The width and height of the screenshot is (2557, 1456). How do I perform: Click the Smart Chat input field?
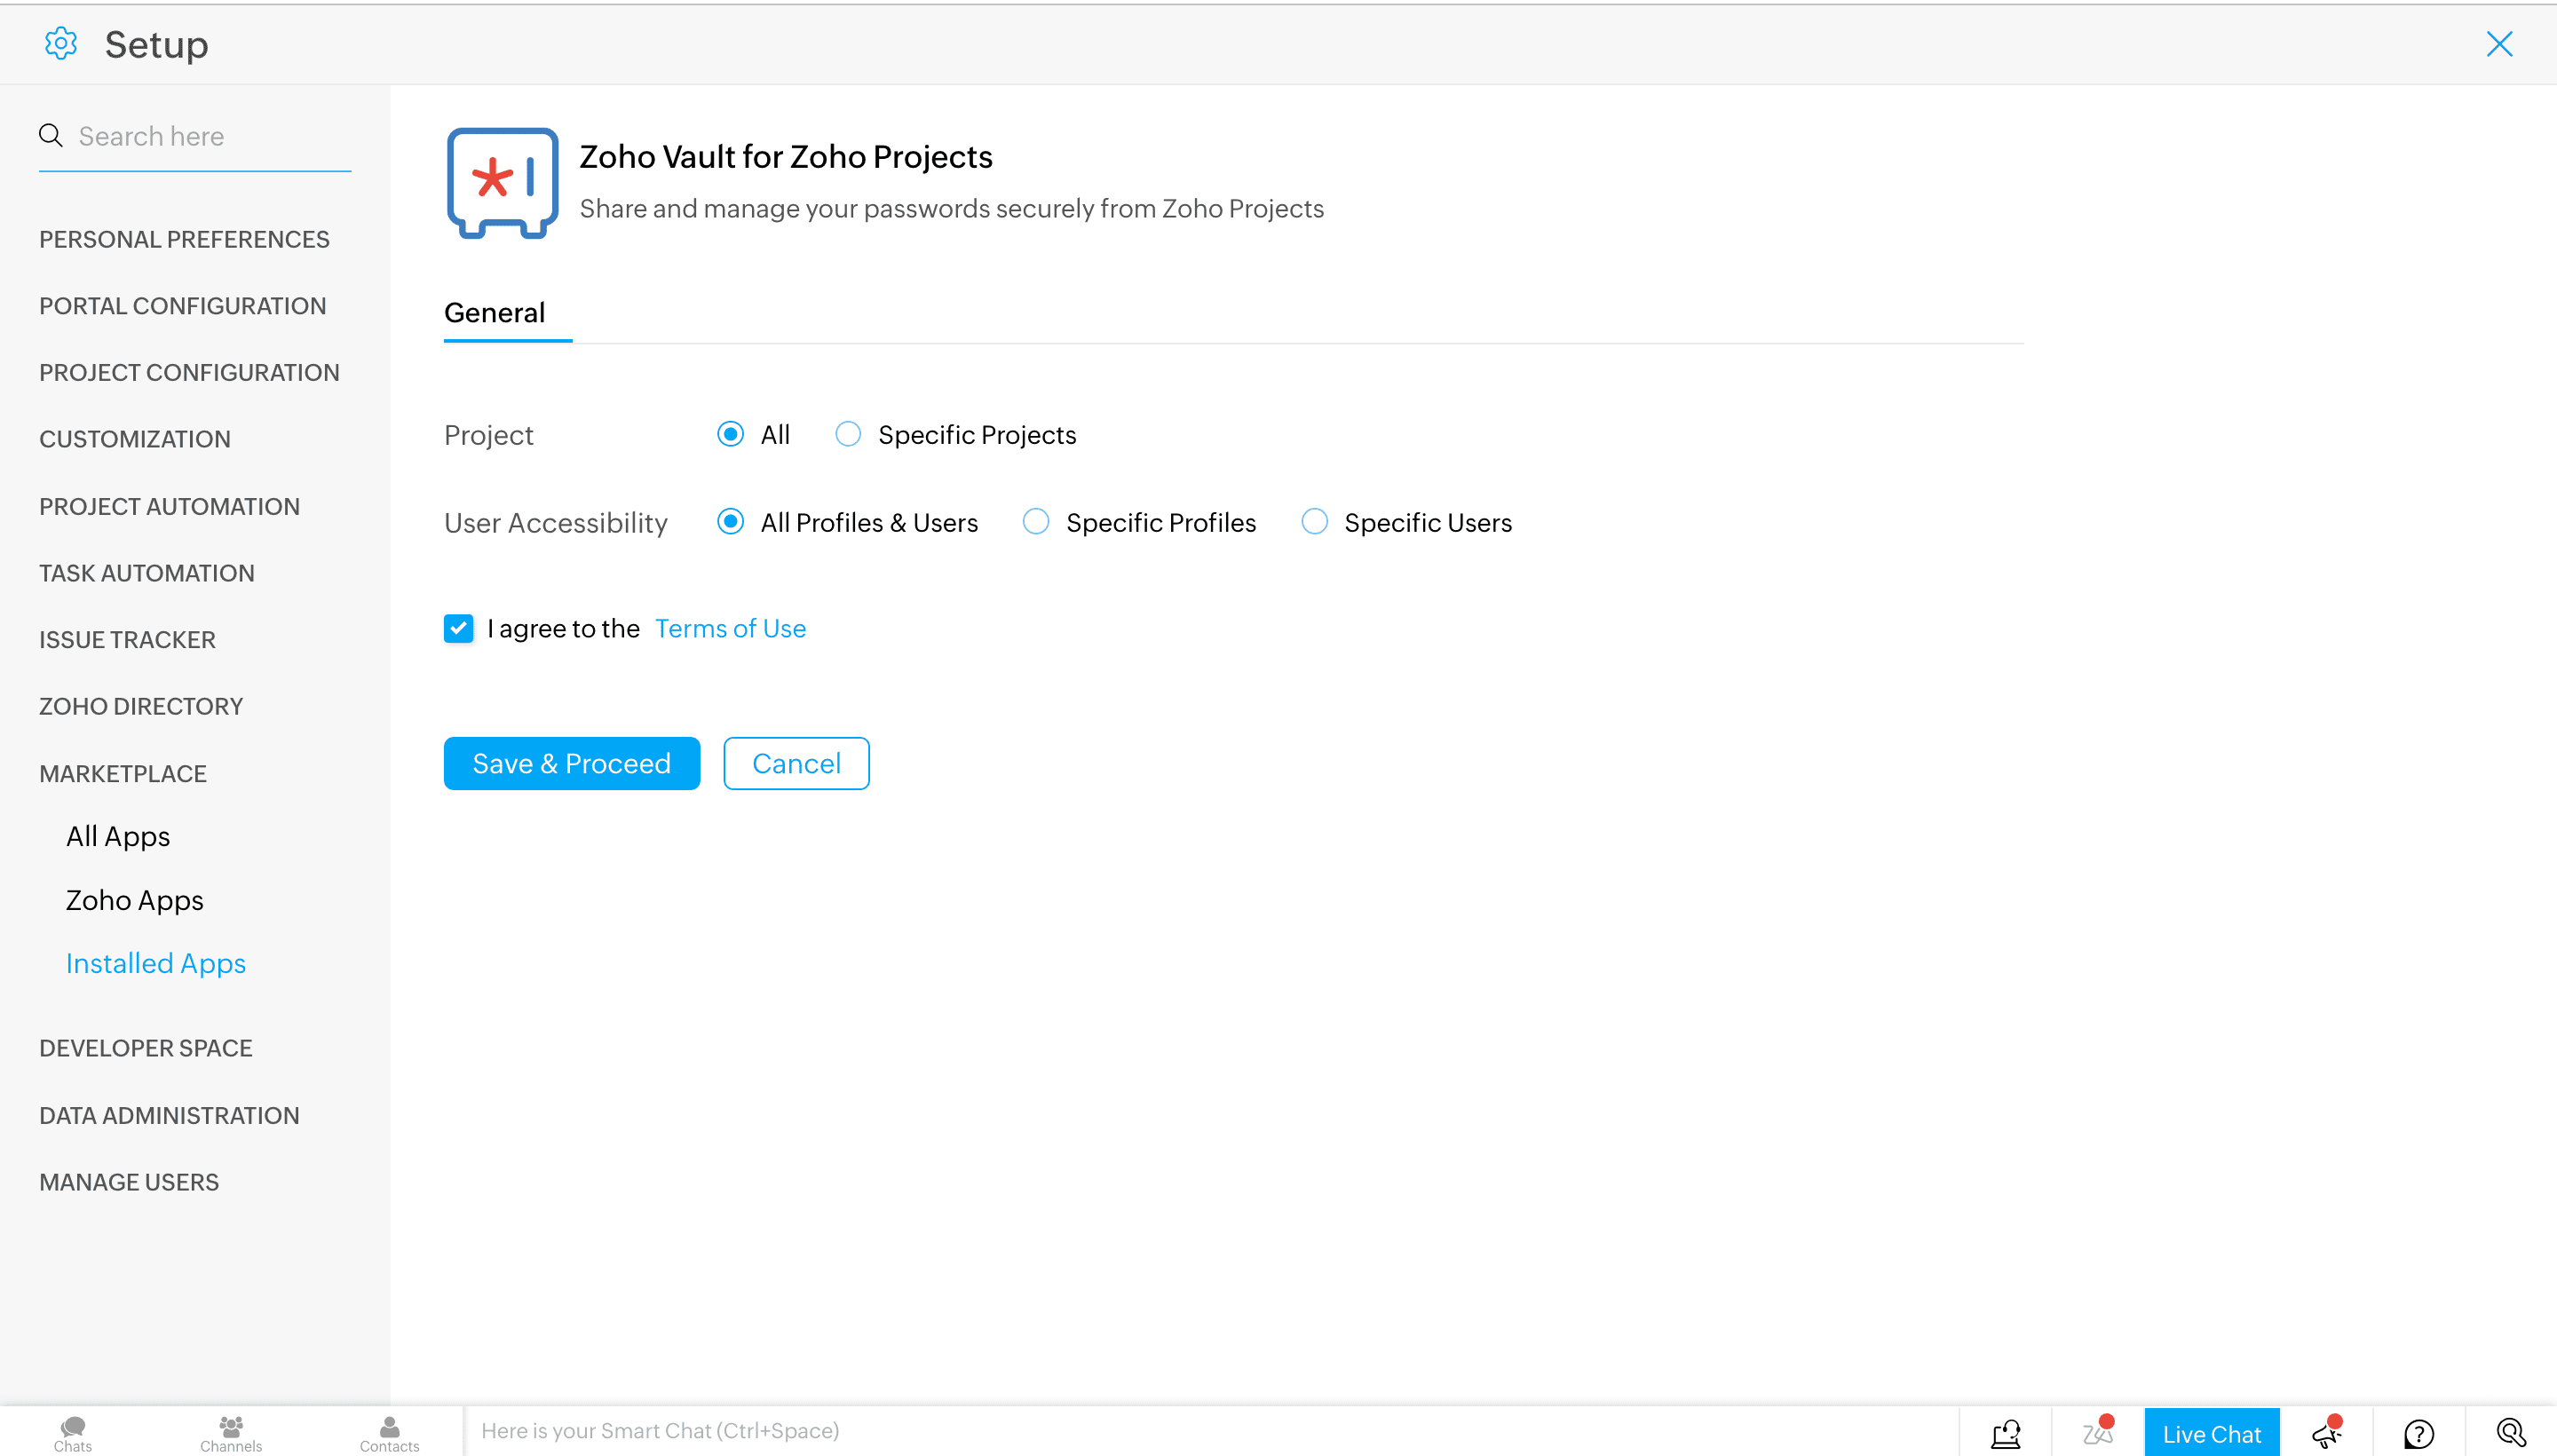coord(1210,1431)
